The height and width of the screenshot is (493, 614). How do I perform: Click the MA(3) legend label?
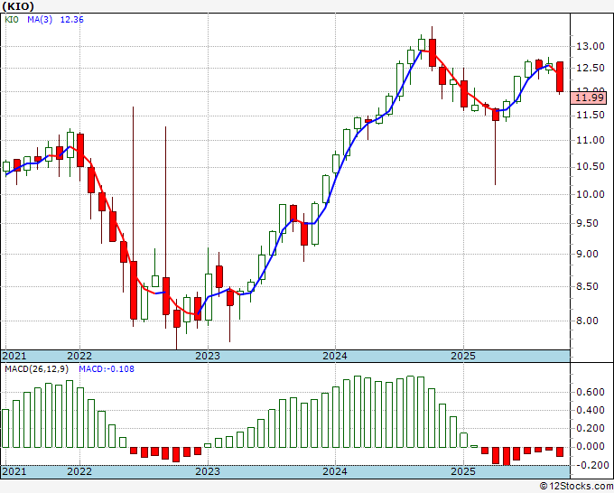tap(40, 20)
